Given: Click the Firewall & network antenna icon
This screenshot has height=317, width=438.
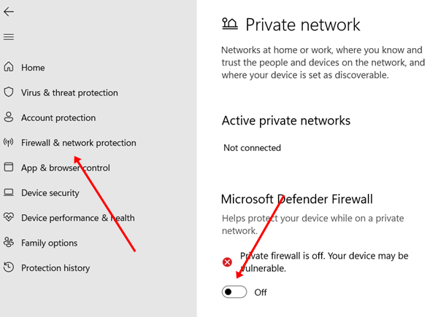Looking at the screenshot, I should click(9, 143).
